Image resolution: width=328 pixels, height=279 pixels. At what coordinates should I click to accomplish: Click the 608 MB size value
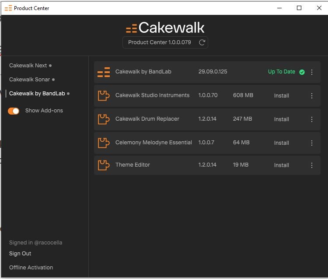pyautogui.click(x=243, y=95)
